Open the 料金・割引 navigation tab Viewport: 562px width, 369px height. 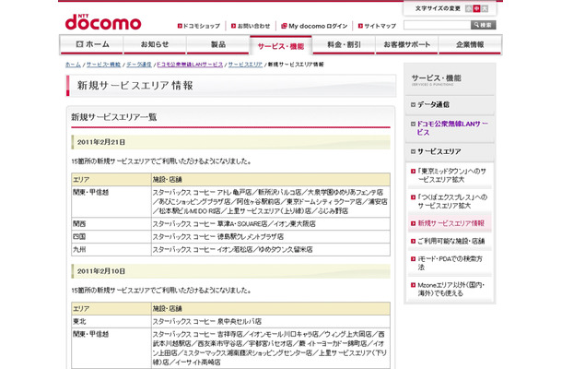(x=342, y=44)
